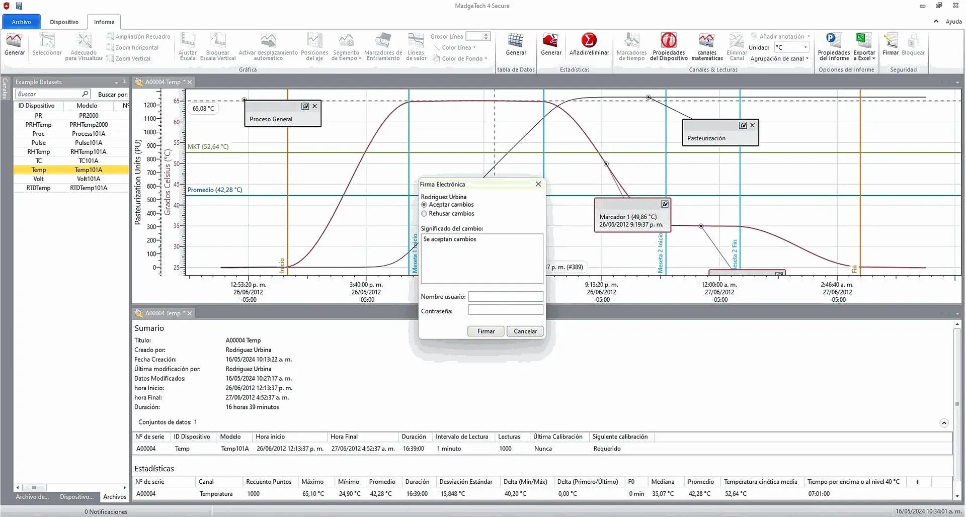
Task: Click Cancelar in Firma Electrónica dialog
Action: 525,331
